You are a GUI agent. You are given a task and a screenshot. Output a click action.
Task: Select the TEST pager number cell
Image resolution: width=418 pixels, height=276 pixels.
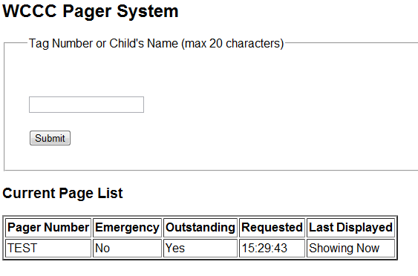click(x=48, y=248)
